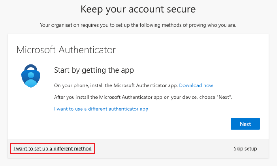Open the Download now link

(x=196, y=85)
